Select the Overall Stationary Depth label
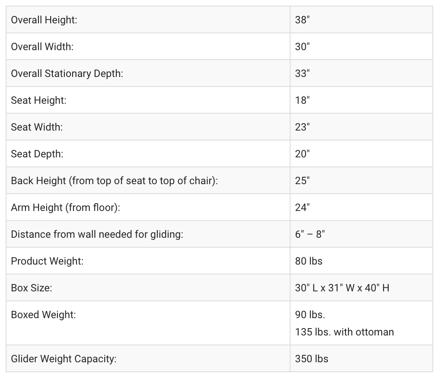This screenshot has height=383, width=441. click(67, 73)
